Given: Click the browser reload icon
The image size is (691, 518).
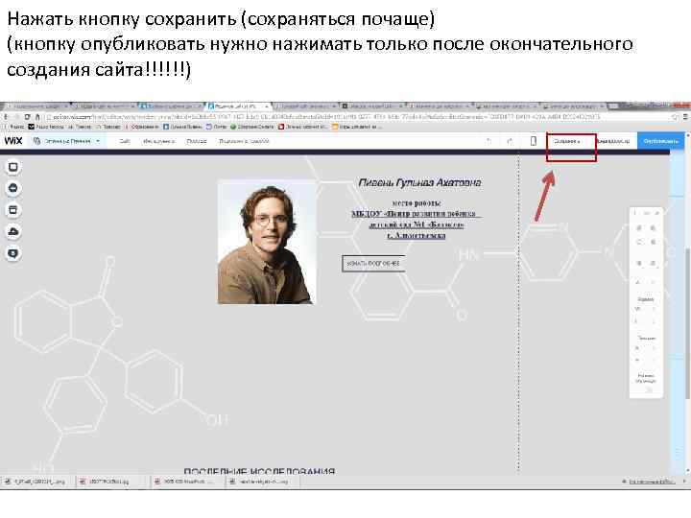Looking at the screenshot, I should [x=27, y=117].
